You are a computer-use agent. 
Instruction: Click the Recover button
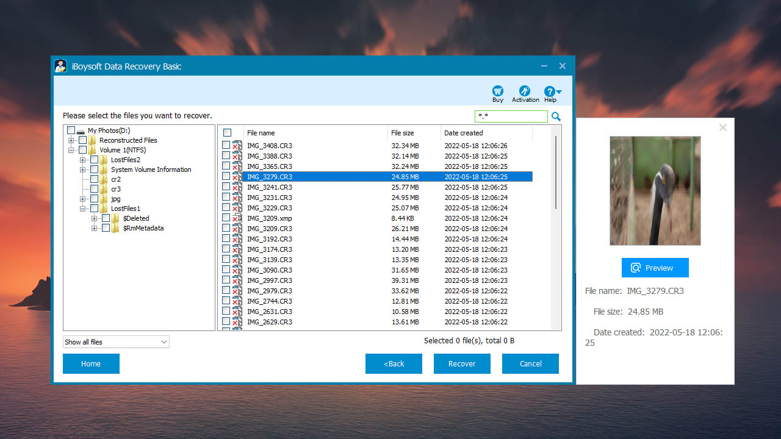tap(462, 363)
